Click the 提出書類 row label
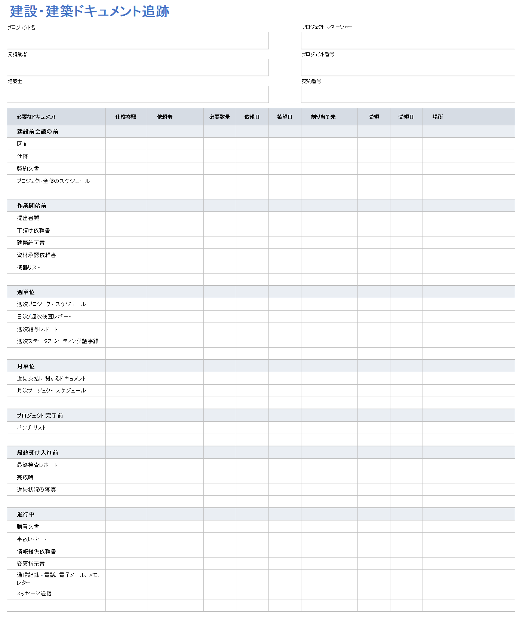 [x=28, y=218]
